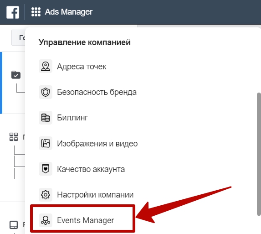Screen dimensions: 261x234
Task: Click the folder with checkmark sidebar icon
Action: pos(16,75)
